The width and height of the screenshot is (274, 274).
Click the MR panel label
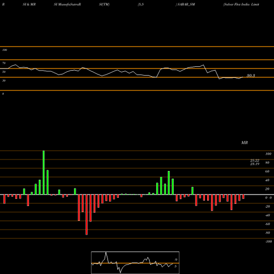coord(244,142)
